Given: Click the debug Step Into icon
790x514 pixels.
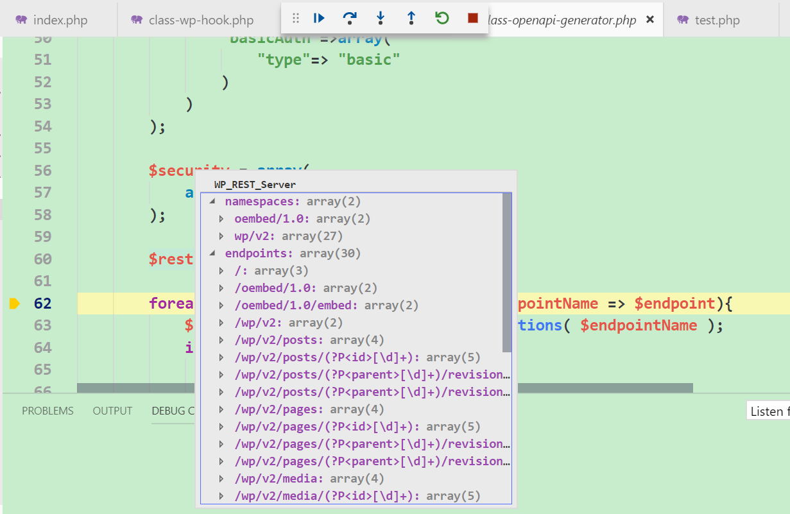Looking at the screenshot, I should [381, 19].
